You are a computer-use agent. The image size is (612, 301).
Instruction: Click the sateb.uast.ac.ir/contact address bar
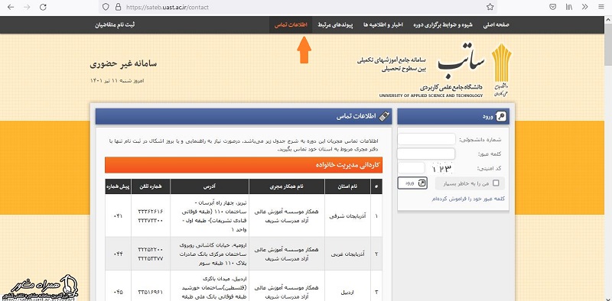click(297, 7)
